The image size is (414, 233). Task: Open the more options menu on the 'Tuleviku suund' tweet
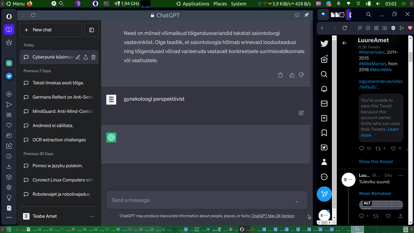point(401,176)
